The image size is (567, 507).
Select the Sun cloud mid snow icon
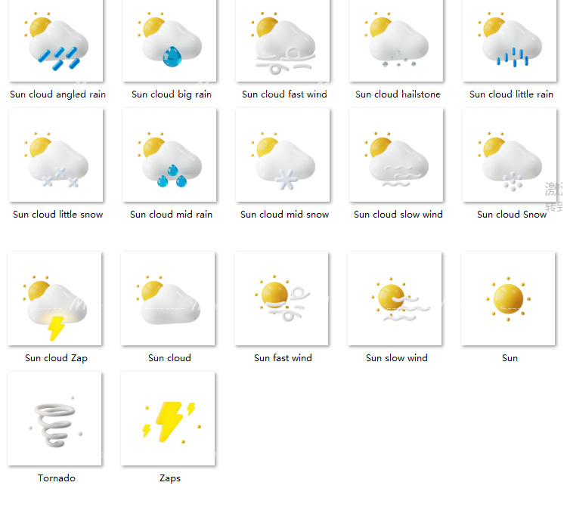tap(283, 155)
